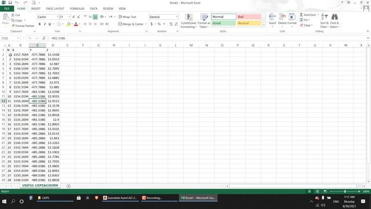Screen dimensions: 371x209
Task: Click the Fill Color paint bucket
Action: (68, 24)
